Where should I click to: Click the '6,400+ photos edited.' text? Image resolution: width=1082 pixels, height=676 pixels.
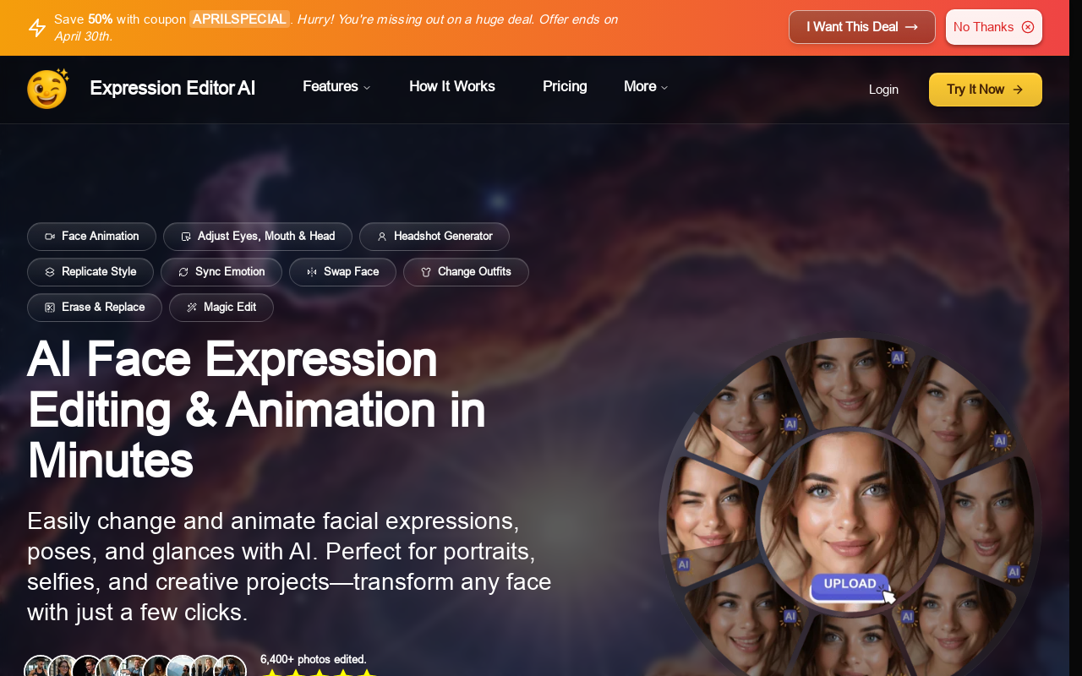tap(314, 659)
